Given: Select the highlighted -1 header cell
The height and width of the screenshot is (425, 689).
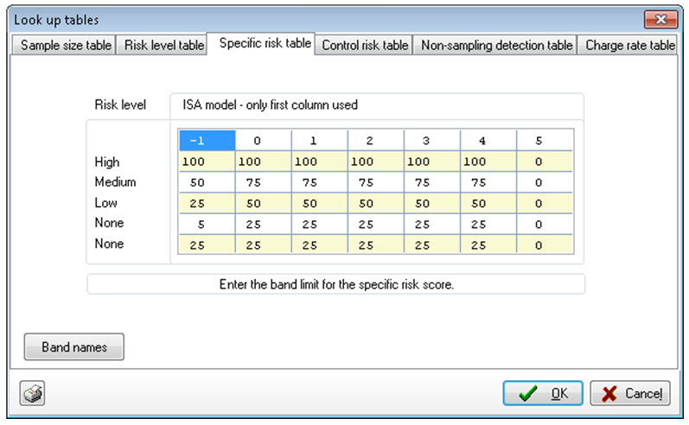Looking at the screenshot, I should 207,141.
